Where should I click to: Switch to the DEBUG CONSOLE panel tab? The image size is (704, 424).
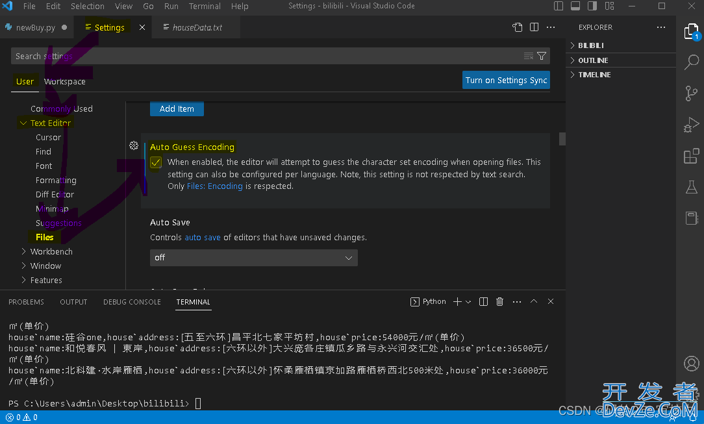click(132, 302)
